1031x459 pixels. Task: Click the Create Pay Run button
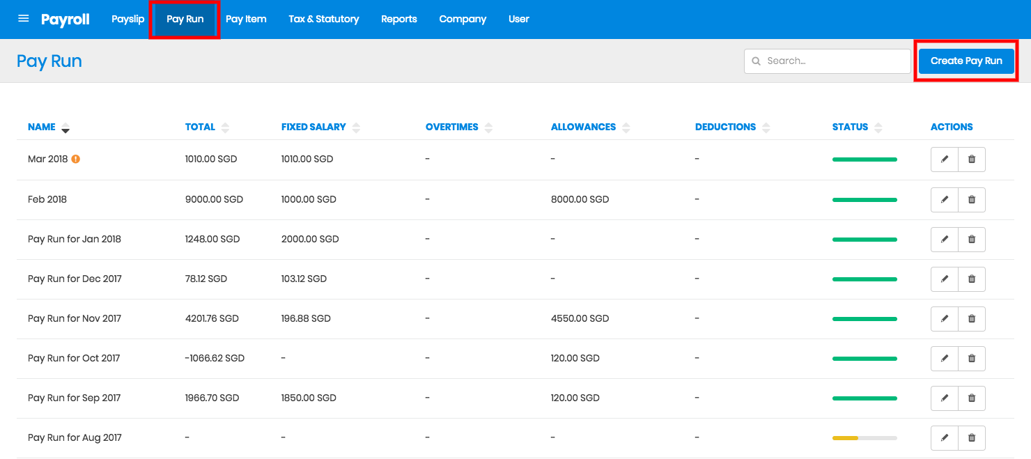pos(966,61)
